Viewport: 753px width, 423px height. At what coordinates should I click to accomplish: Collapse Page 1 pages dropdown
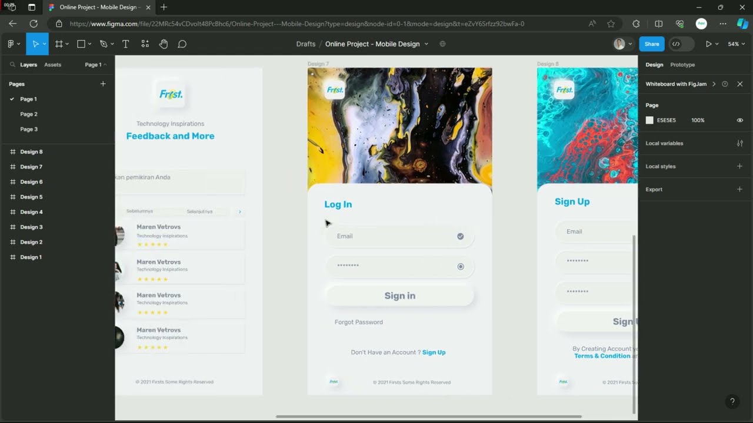tap(96, 65)
